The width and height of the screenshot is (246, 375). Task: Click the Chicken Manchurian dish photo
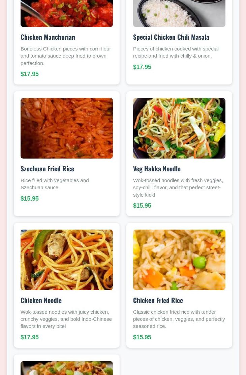coord(66,13)
